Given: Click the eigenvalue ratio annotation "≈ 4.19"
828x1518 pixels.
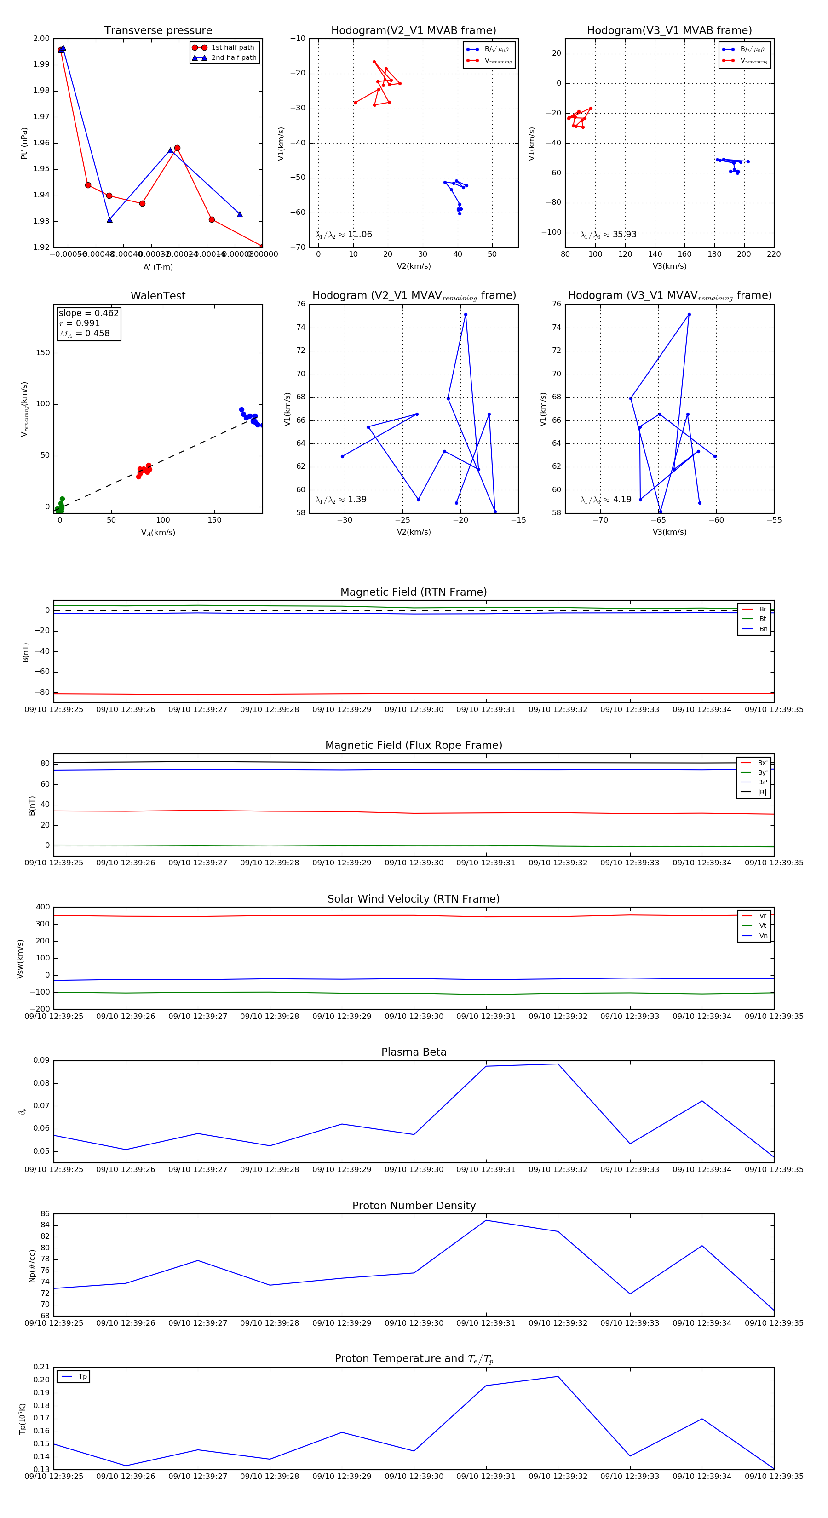Looking at the screenshot, I should (x=606, y=500).
